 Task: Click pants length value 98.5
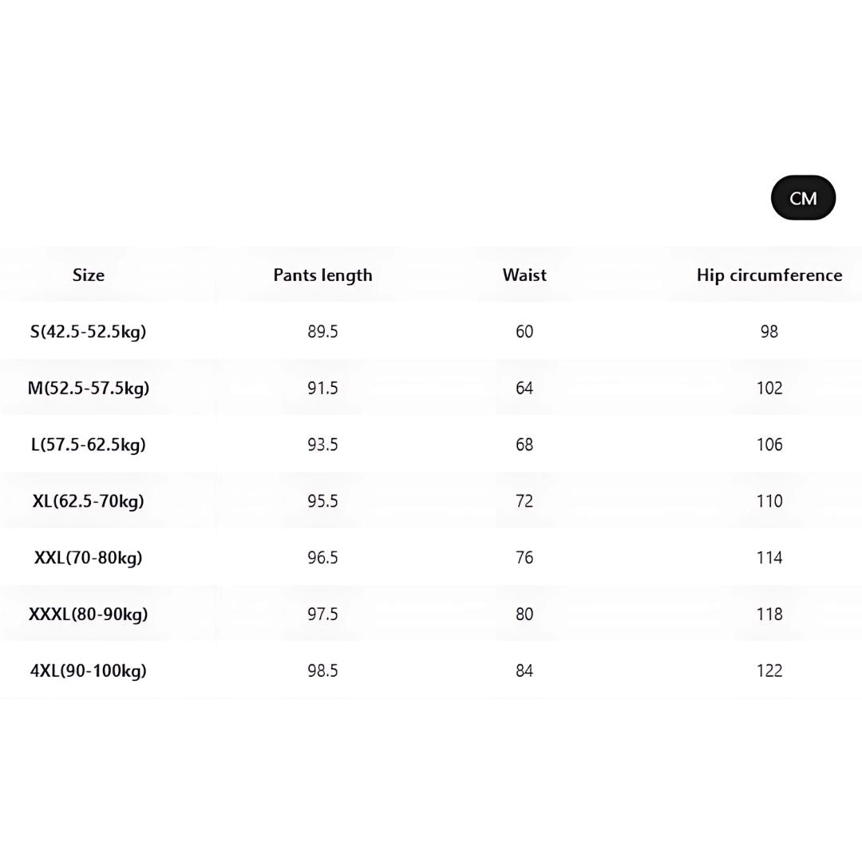click(322, 671)
